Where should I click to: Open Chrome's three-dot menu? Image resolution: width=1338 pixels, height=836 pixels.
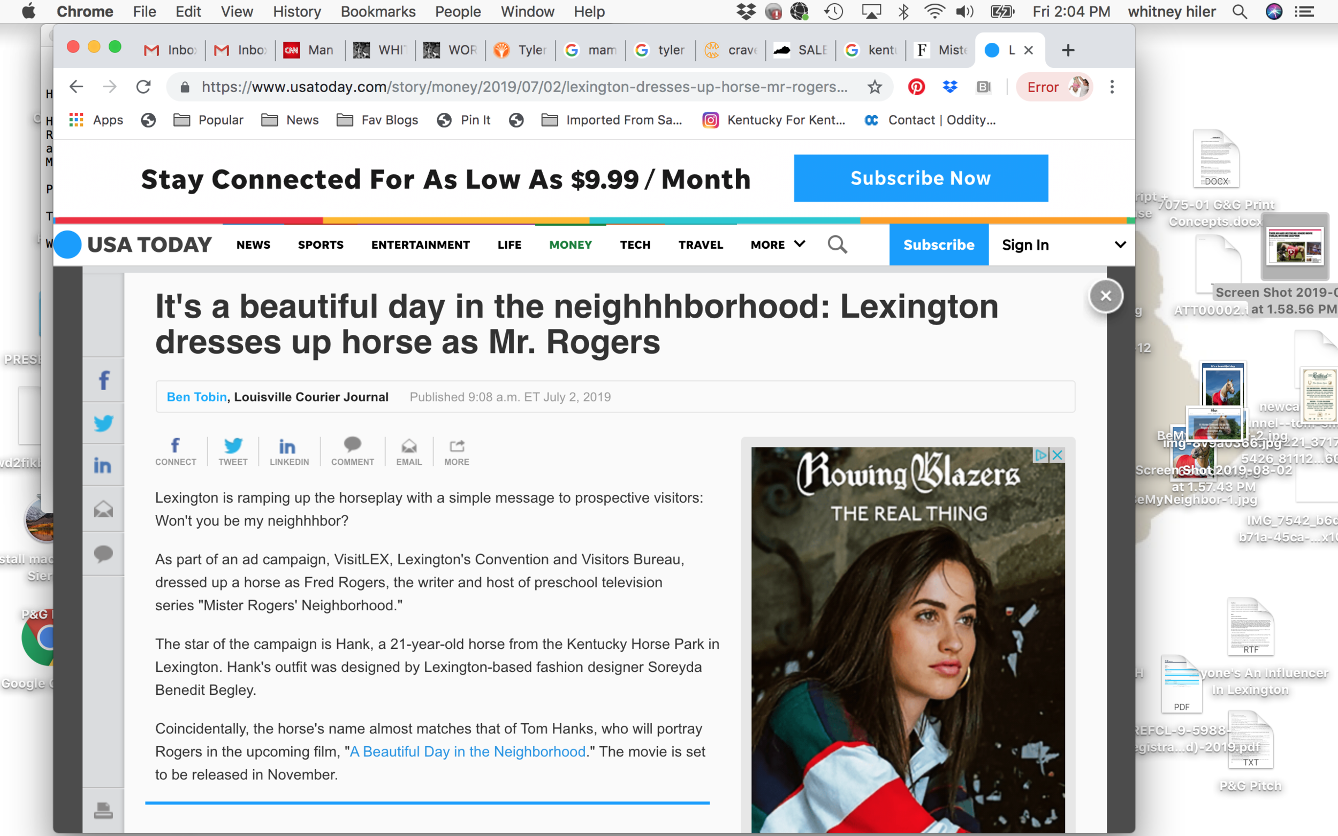[x=1112, y=87]
